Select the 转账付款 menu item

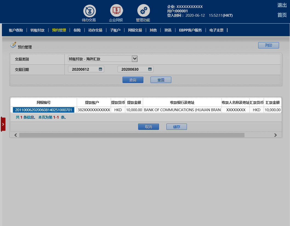click(x=37, y=30)
